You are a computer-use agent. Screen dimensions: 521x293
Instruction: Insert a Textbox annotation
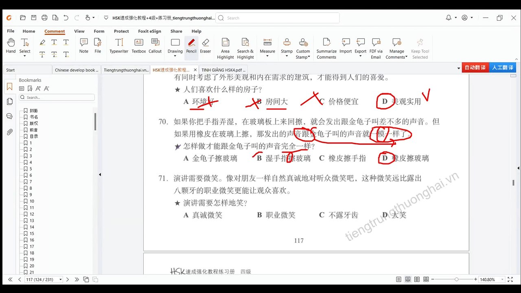139,46
